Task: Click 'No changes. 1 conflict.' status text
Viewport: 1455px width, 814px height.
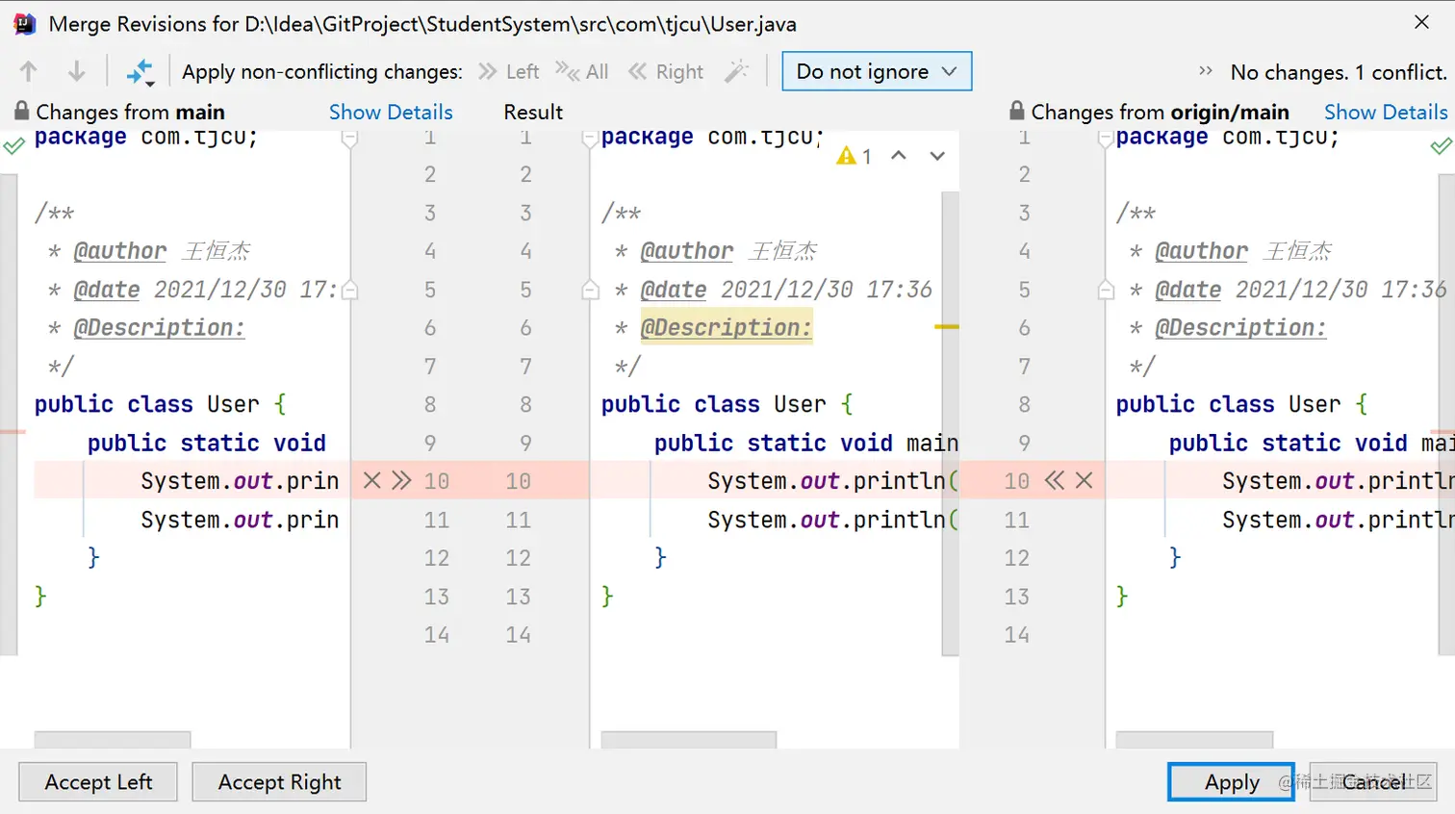Action: (x=1339, y=72)
